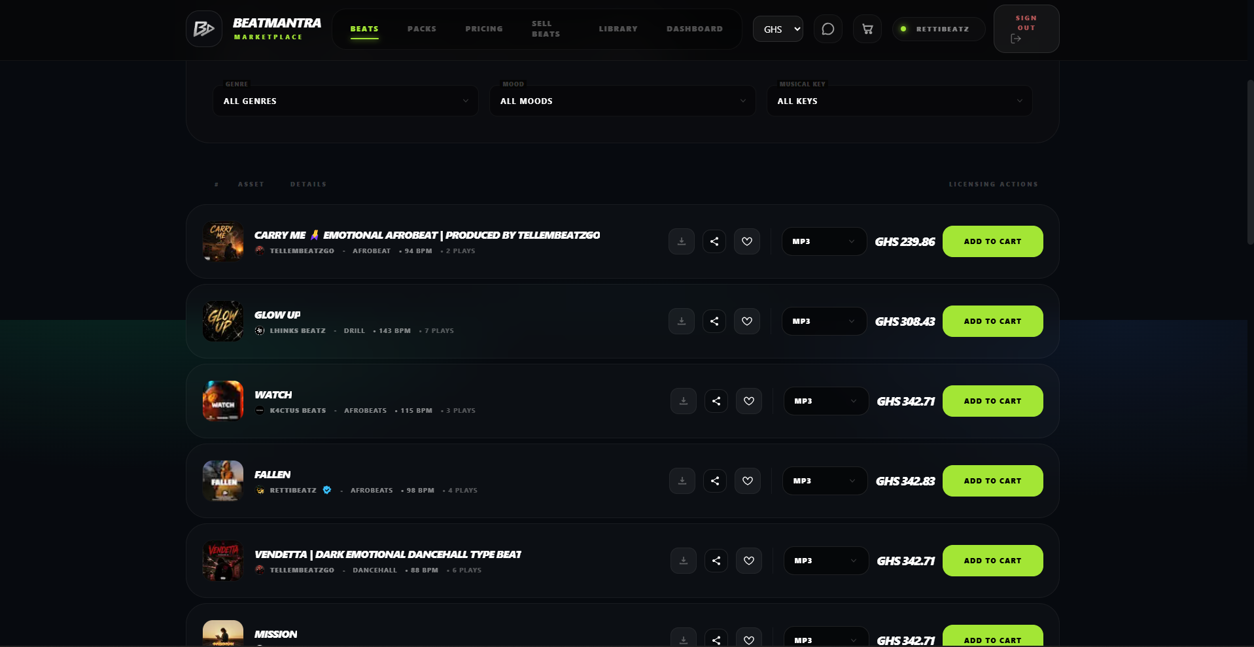Open the Watch cover thumbnail
Viewport: 1254px width, 647px height.
point(223,401)
